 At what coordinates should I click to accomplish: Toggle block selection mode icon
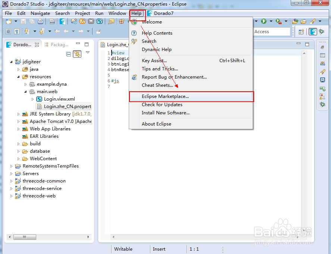point(8,32)
